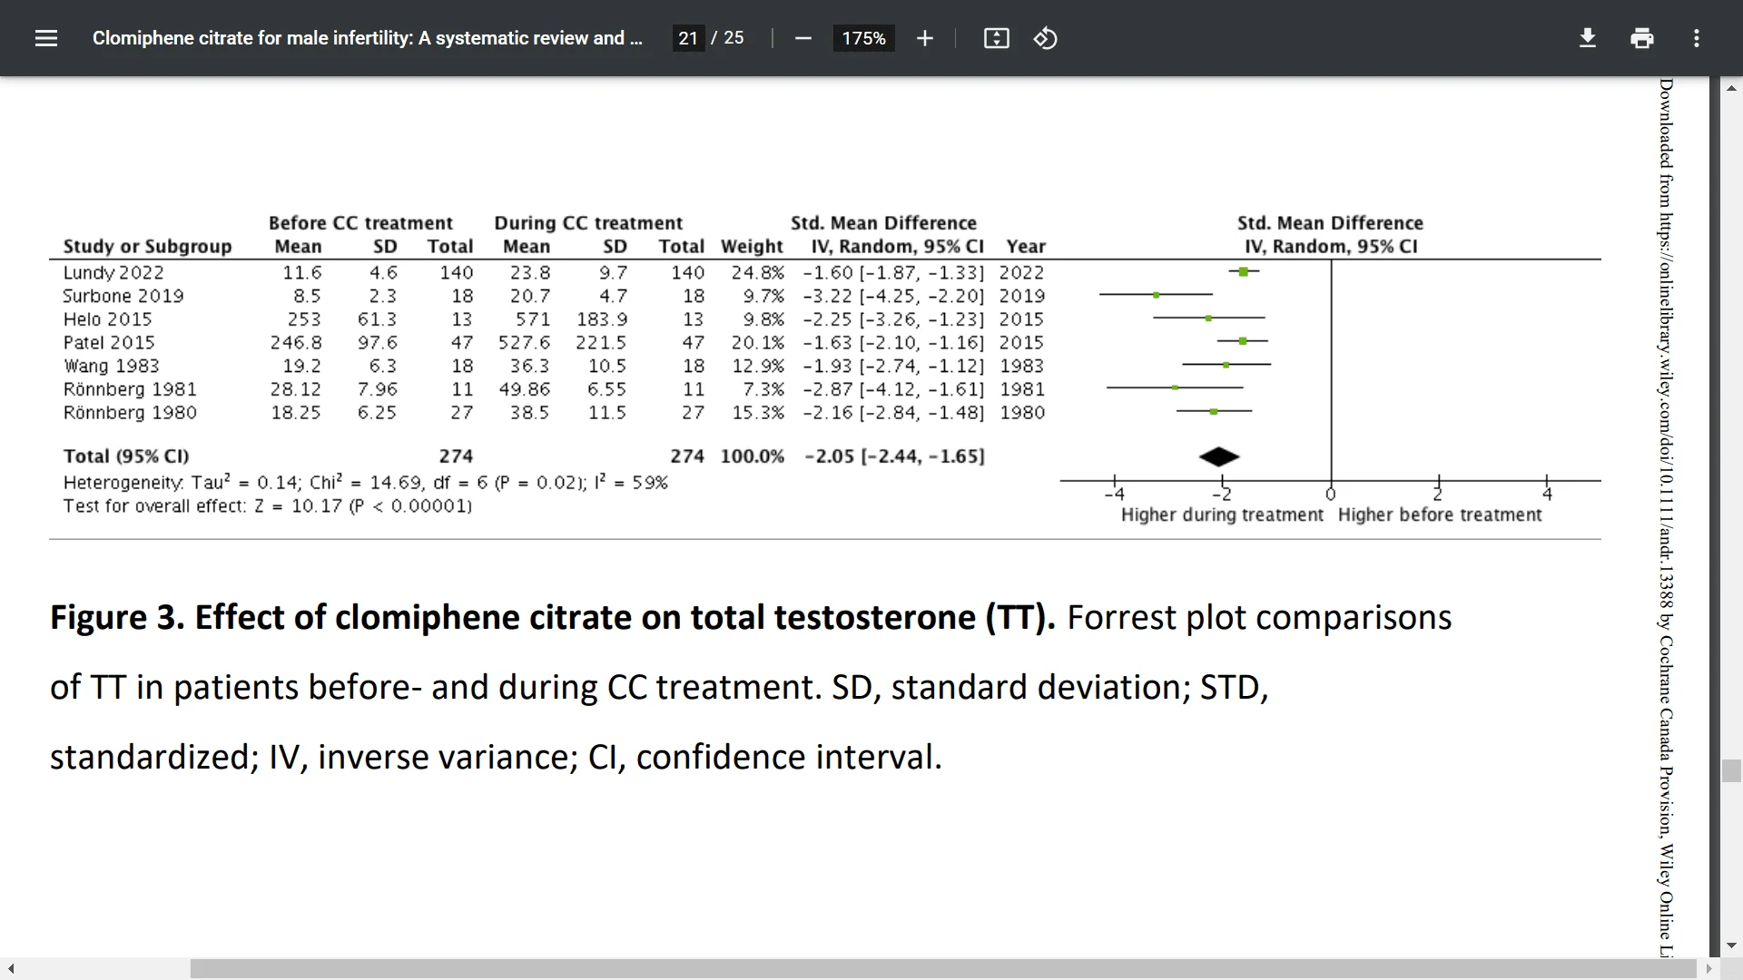Screen dimensions: 1743x980
Task: Click the more options menu icon
Action: tap(1698, 38)
